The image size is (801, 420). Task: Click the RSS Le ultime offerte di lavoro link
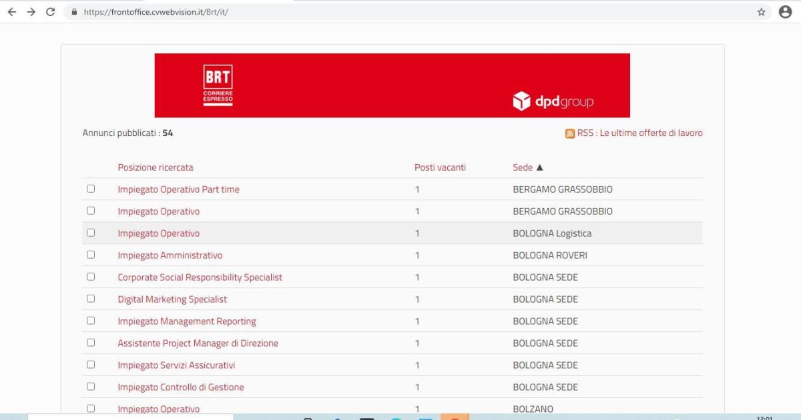coord(639,133)
